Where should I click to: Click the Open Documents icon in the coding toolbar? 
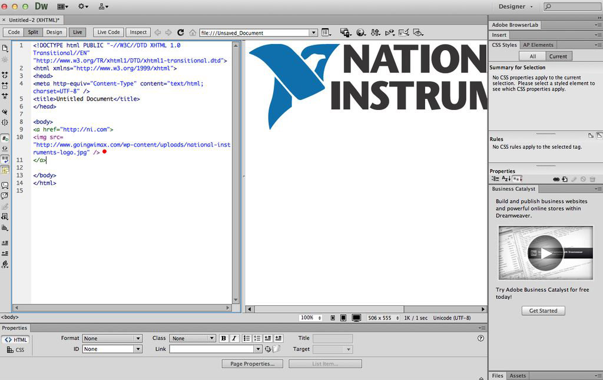pyautogui.click(x=5, y=48)
